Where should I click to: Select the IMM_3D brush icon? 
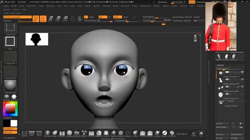point(77,133)
